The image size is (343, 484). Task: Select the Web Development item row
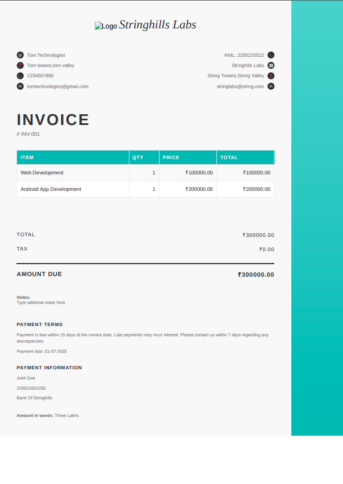(42, 173)
